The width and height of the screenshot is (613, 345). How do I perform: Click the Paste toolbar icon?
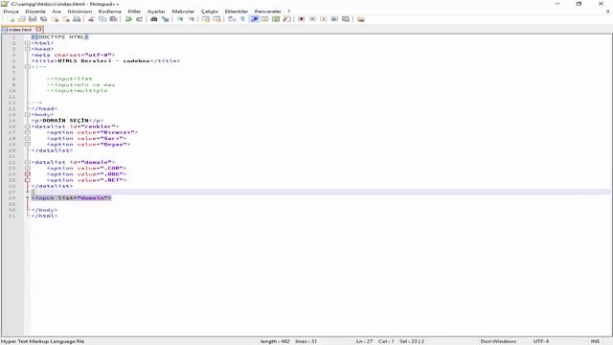tap(113, 19)
